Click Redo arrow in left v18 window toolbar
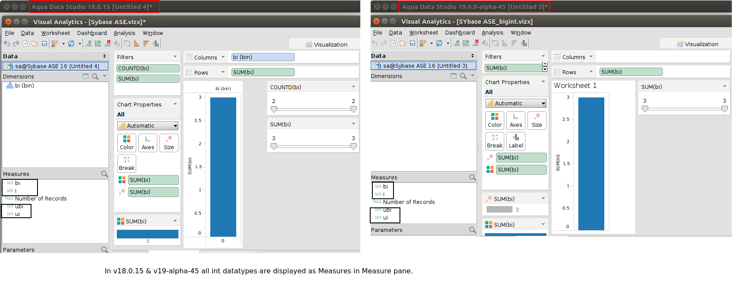Screen dimensions: 740x288 pos(16,44)
